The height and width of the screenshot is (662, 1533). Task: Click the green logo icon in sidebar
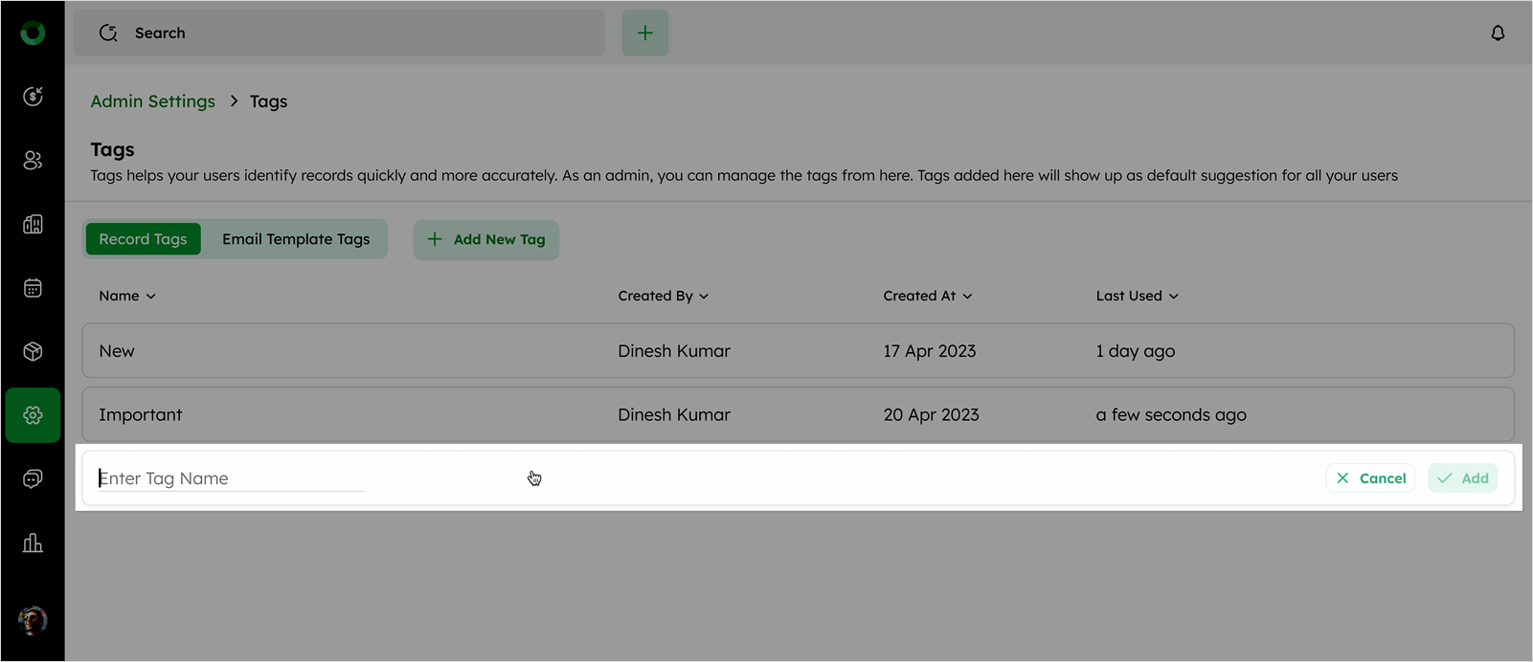pos(33,33)
